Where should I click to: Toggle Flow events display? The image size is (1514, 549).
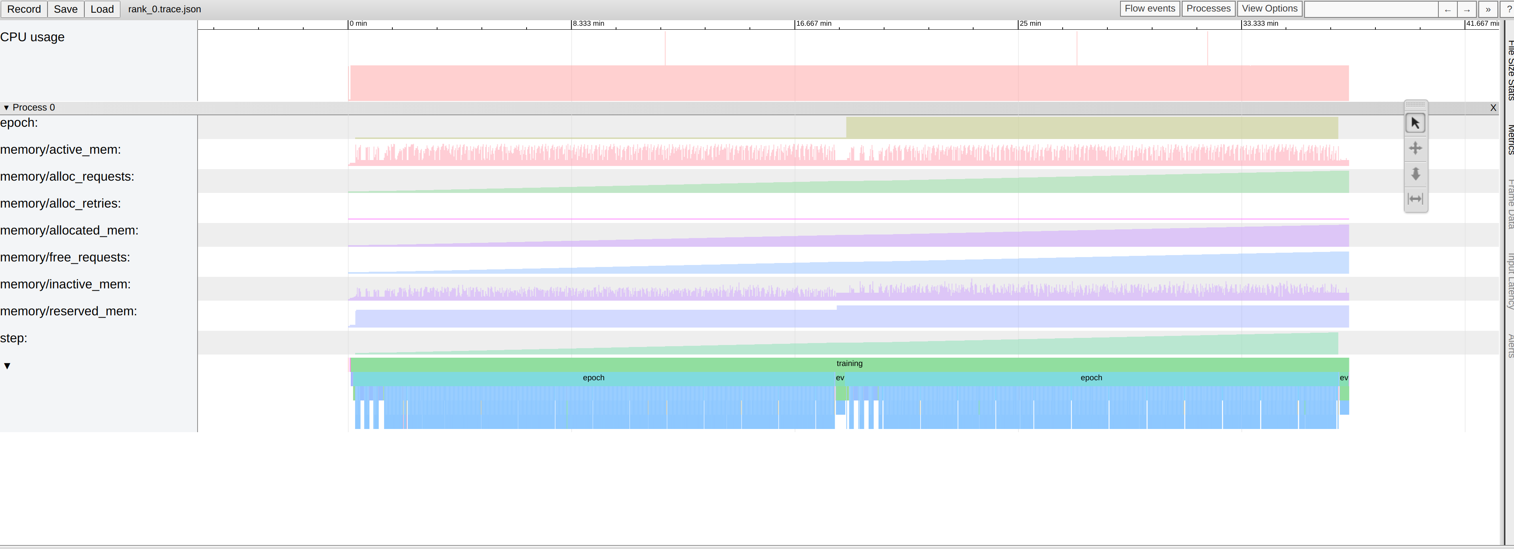[1149, 9]
